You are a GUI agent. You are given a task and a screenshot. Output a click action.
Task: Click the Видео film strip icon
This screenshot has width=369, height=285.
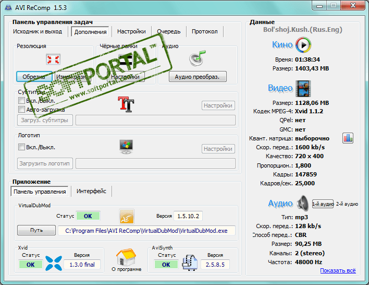[303, 88]
